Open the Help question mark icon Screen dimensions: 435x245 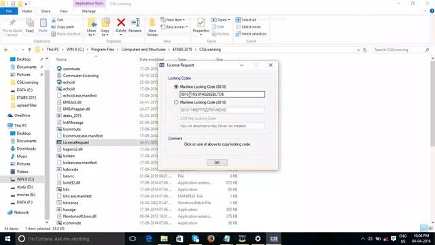432,11
